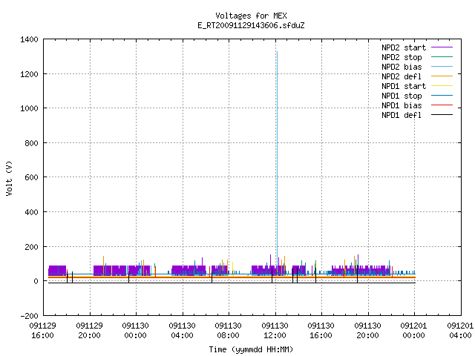Click the -200 y-axis tick label

tap(30, 316)
